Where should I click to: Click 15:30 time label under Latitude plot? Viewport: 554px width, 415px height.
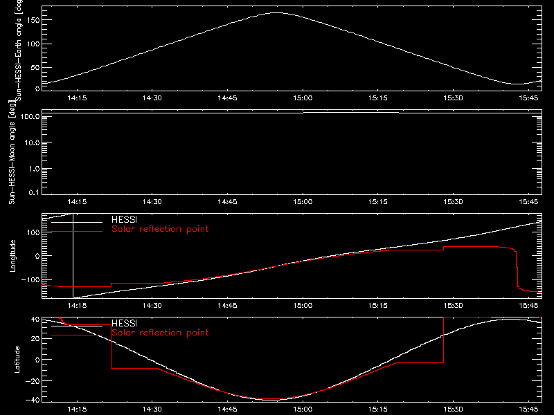tap(454, 409)
